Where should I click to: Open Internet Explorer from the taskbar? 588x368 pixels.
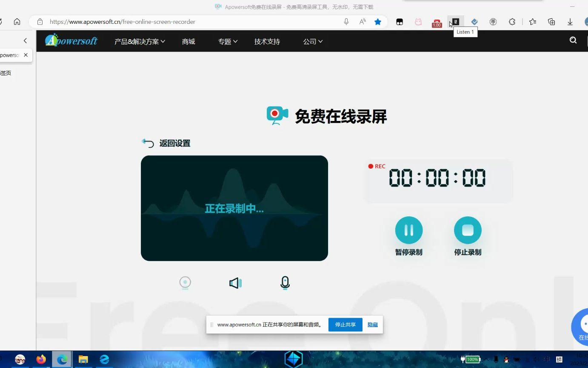[104, 359]
